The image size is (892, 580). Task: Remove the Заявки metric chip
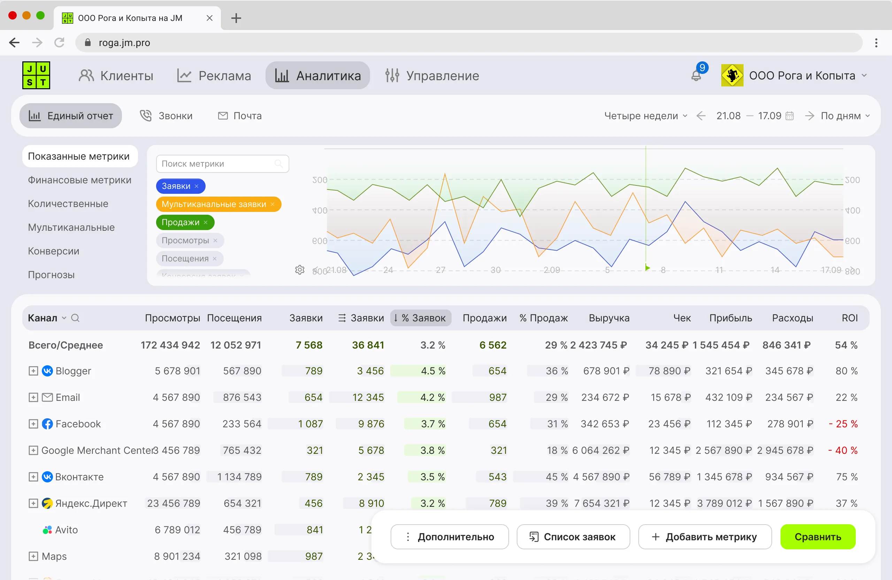pyautogui.click(x=197, y=186)
